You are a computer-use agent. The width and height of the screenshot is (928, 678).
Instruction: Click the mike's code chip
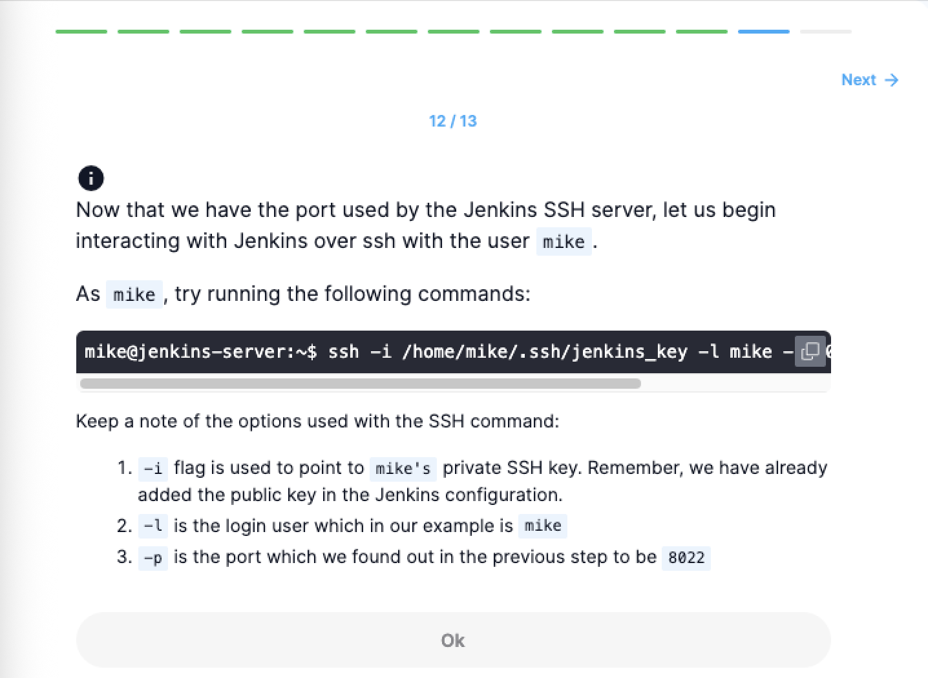pos(403,468)
